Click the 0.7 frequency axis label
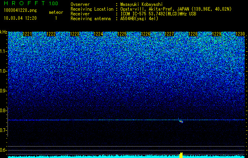 click(3, 130)
